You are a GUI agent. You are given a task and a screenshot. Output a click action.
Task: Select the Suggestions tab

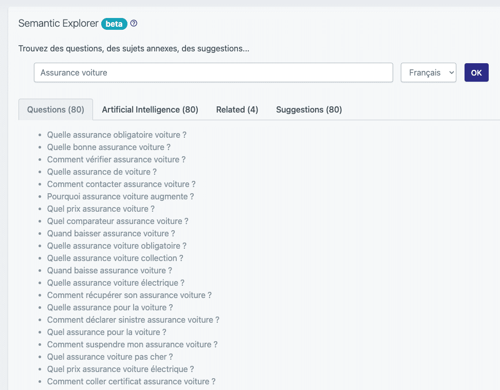click(309, 109)
